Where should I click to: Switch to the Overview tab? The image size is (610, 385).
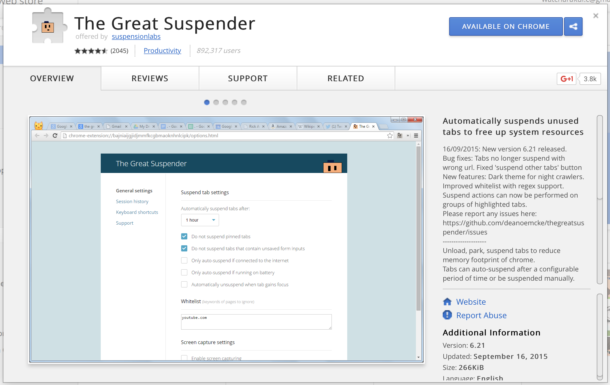point(52,78)
